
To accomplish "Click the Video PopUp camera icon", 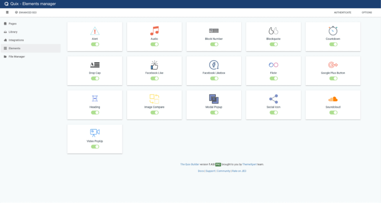I will coord(95,132).
